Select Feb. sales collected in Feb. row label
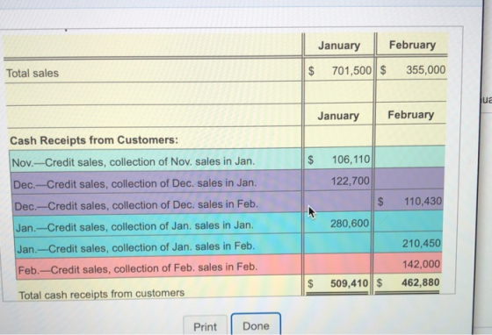Screen dimensions: 492x335 coord(138,268)
